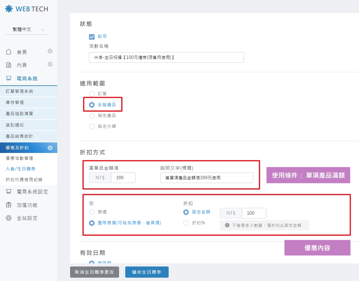Open the 繁體中文 language dropdown

[x=26, y=30]
